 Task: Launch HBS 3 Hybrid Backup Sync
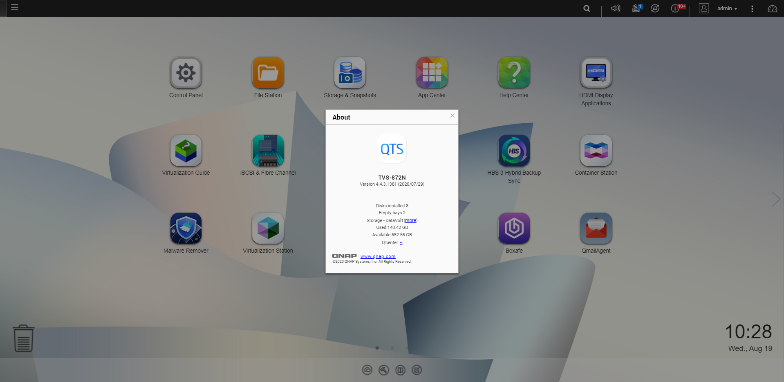(514, 151)
